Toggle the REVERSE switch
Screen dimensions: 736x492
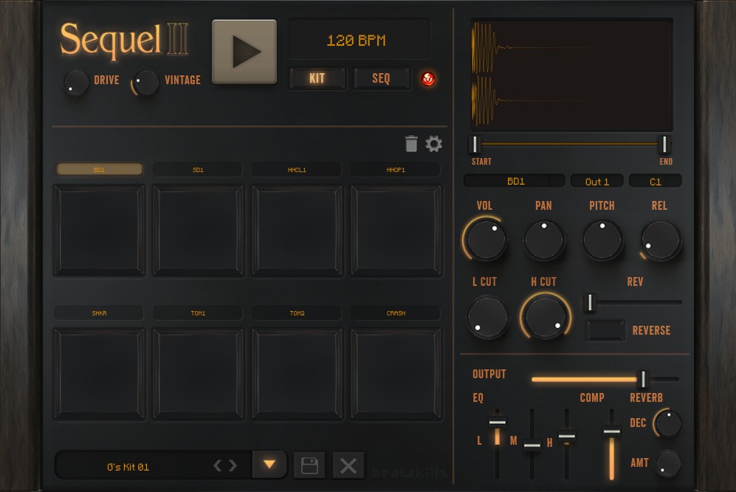click(x=605, y=330)
